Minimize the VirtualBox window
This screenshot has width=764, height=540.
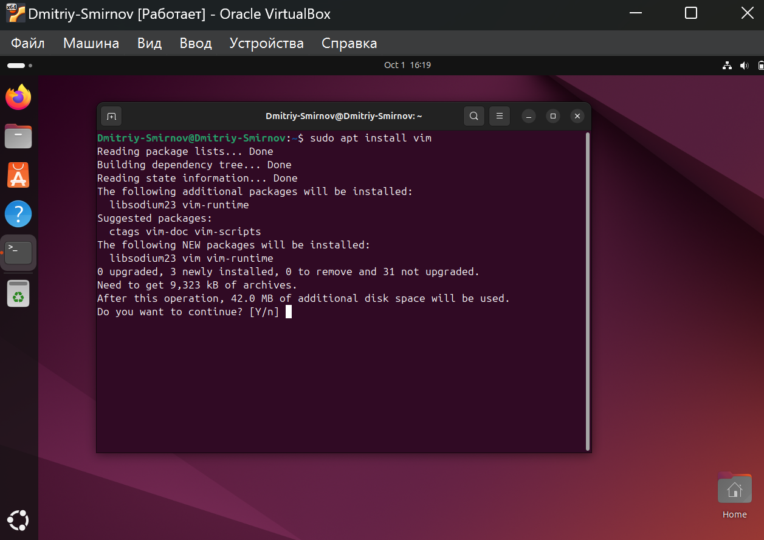(x=635, y=13)
